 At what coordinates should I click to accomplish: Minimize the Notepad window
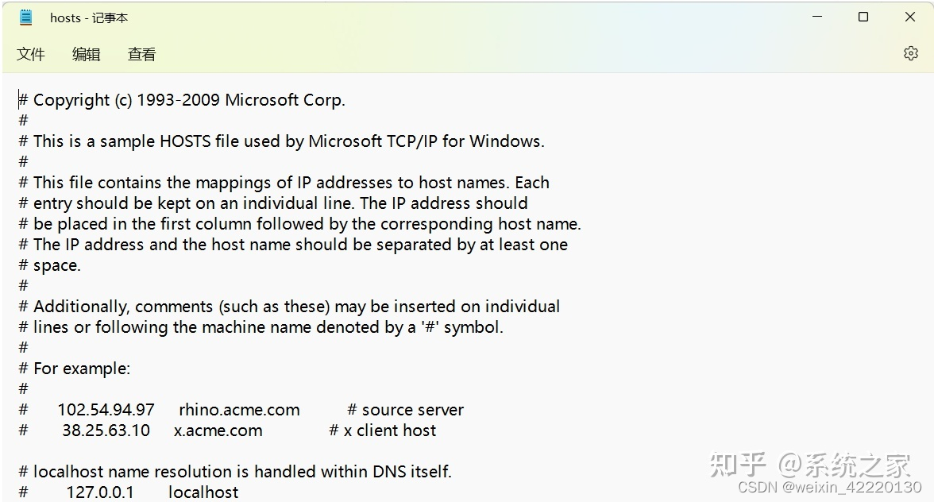click(x=817, y=17)
